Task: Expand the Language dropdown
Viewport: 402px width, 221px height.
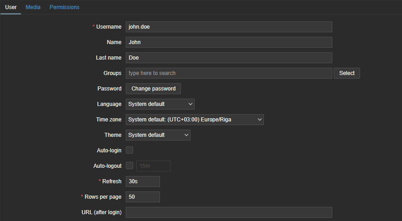Action: point(160,104)
